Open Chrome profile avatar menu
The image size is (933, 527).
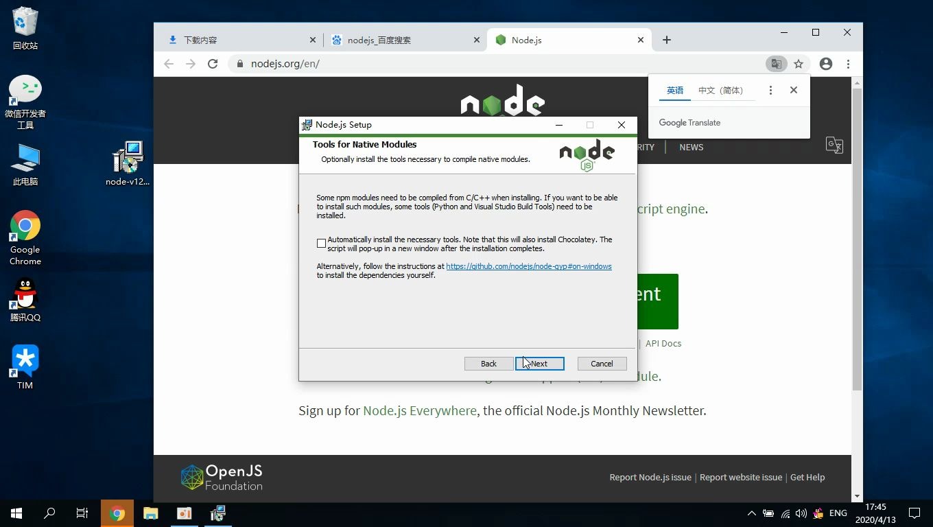pyautogui.click(x=826, y=64)
